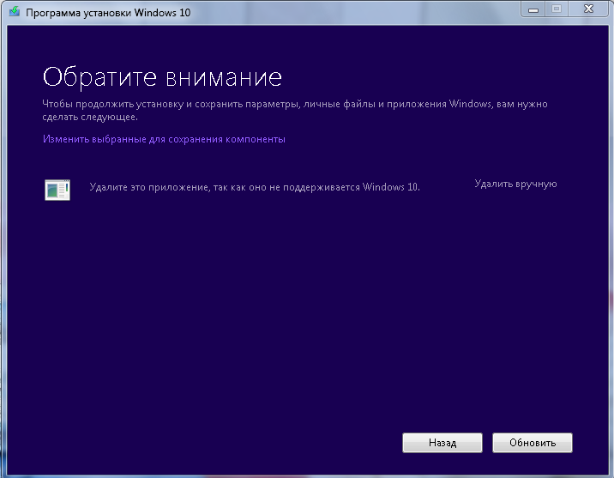Click the Программа установки Windows 10 title
This screenshot has width=614, height=478.
[108, 13]
